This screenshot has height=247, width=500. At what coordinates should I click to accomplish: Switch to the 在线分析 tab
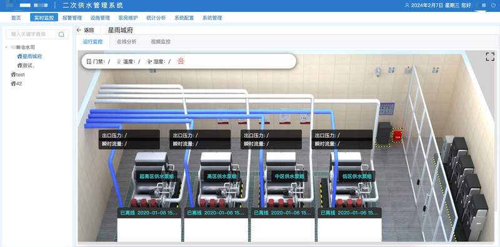tap(127, 42)
